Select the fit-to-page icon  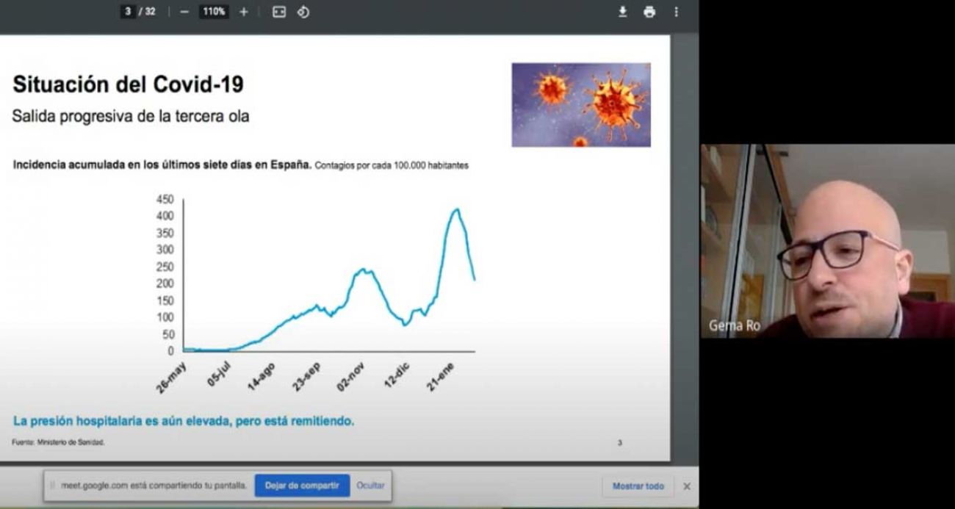[x=278, y=12]
